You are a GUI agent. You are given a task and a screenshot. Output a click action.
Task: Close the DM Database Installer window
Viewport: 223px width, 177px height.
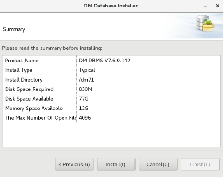[218, 6]
